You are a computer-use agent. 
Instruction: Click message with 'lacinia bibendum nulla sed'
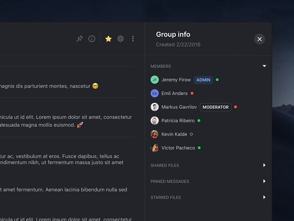pos(64,190)
